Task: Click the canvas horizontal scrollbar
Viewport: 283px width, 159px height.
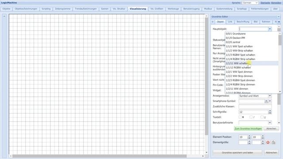Action: pyautogui.click(x=99, y=156)
